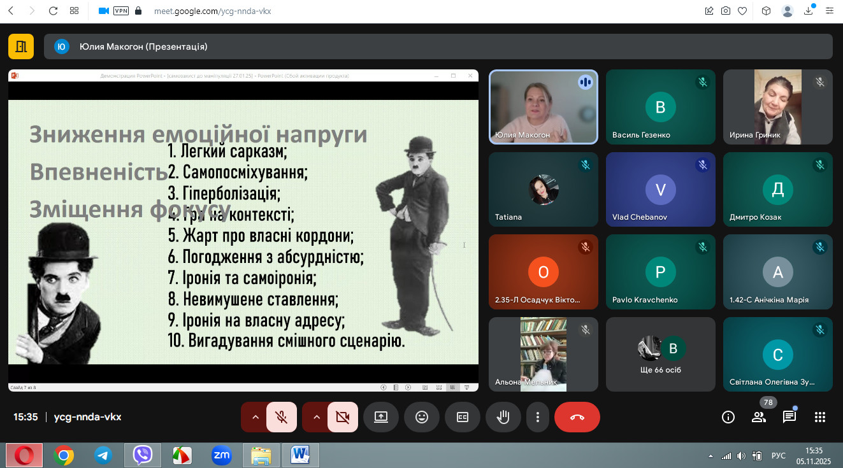
Task: Open the 'Ще 66 осіб' participants tile
Action: [660, 354]
